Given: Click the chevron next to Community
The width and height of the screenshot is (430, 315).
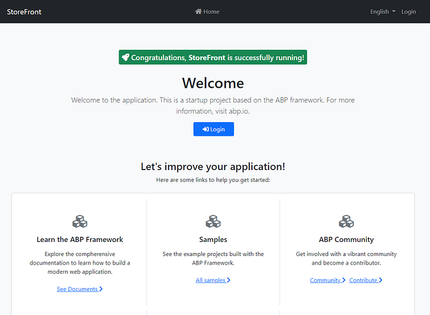Looking at the screenshot, I should pos(343,280).
